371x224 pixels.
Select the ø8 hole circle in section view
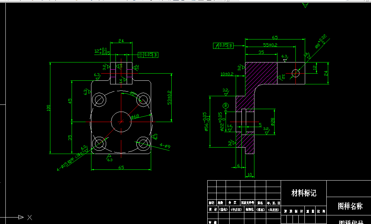point(295,73)
